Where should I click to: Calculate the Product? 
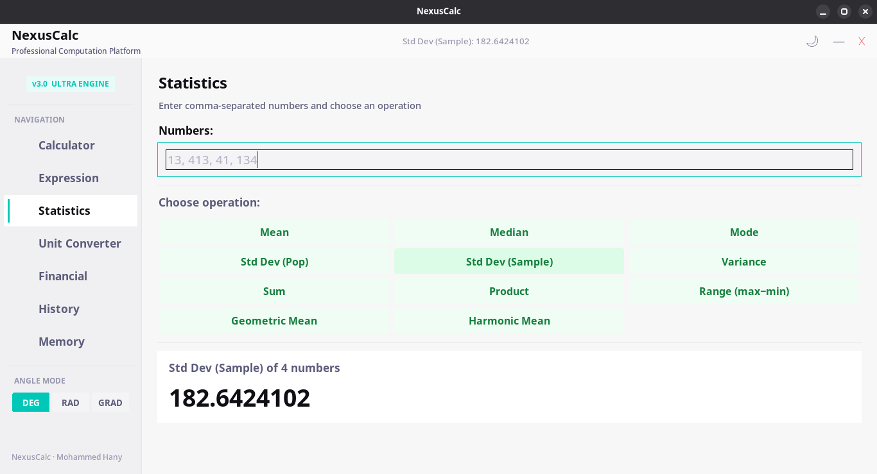pyautogui.click(x=509, y=291)
